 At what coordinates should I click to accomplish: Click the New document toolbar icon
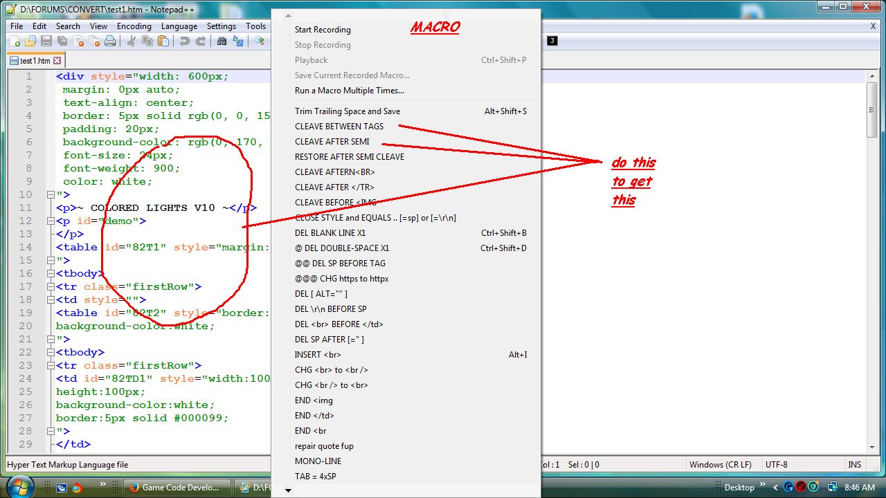[15, 41]
